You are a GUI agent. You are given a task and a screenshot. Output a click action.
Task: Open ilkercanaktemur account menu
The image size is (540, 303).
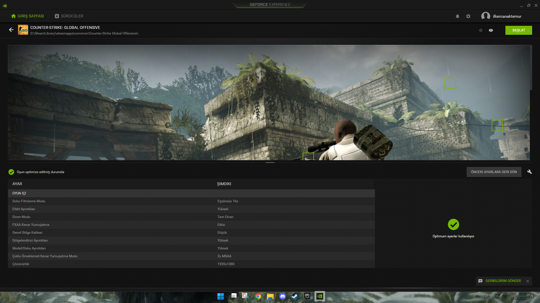(x=507, y=16)
